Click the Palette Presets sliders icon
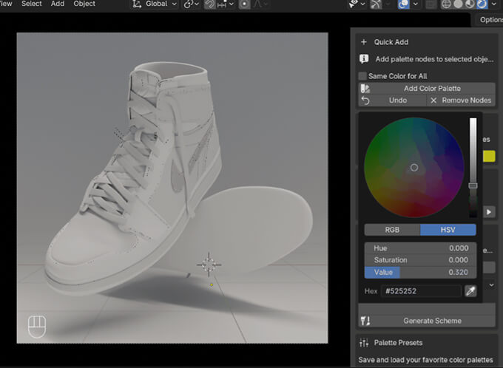Screen dimensions: 503x368 coord(364,343)
